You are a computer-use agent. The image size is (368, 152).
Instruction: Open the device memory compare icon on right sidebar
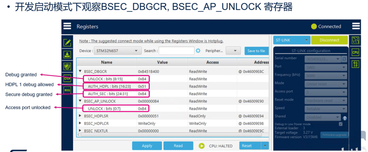tap(355, 40)
